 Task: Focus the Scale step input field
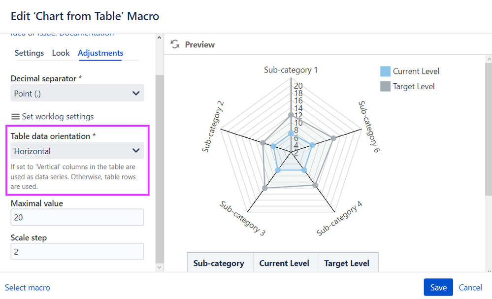77,251
